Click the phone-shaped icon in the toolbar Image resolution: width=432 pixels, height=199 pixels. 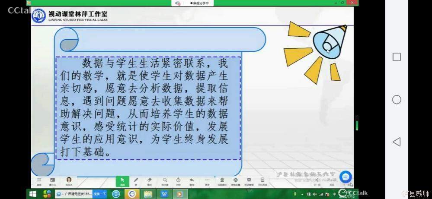tap(262, 181)
